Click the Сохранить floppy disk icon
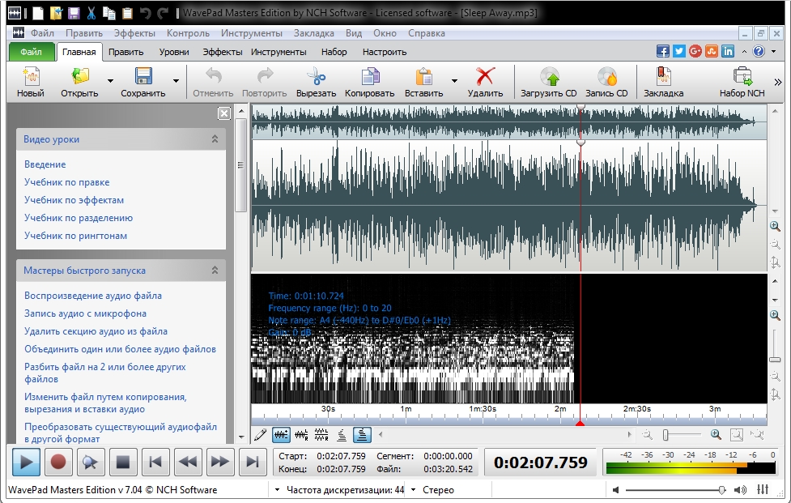Image resolution: width=791 pixels, height=503 pixels. (x=143, y=77)
